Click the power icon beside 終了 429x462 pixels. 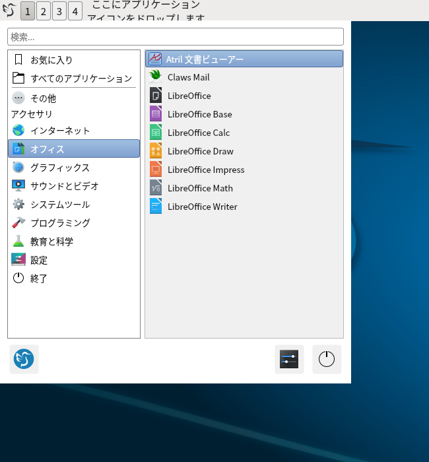[x=18, y=278]
